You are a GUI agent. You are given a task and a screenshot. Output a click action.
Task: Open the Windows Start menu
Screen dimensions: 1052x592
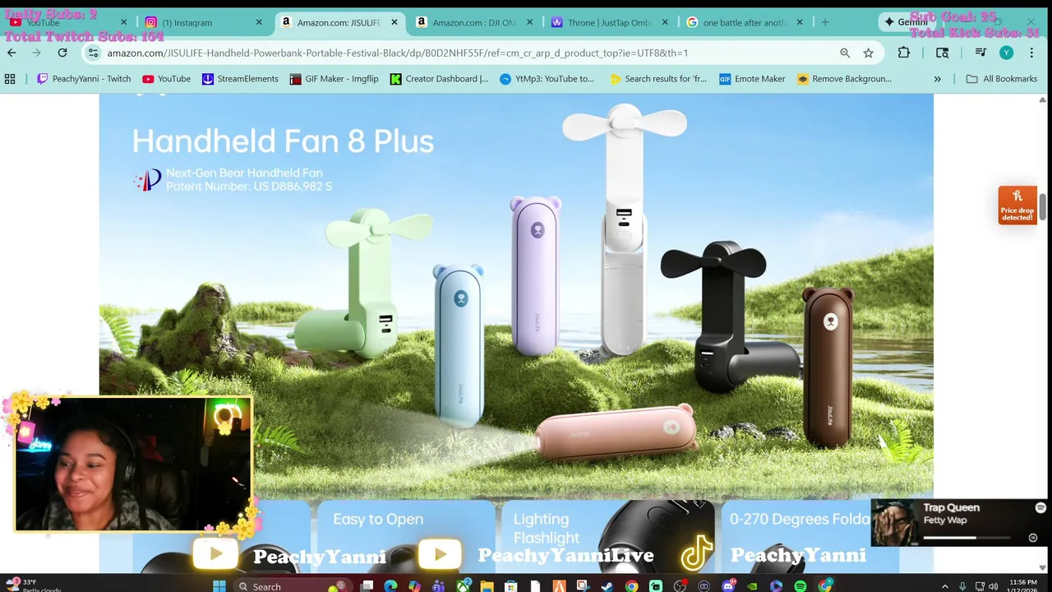click(x=219, y=585)
